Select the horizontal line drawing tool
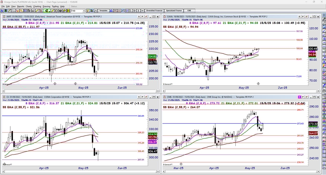 (323, 46)
